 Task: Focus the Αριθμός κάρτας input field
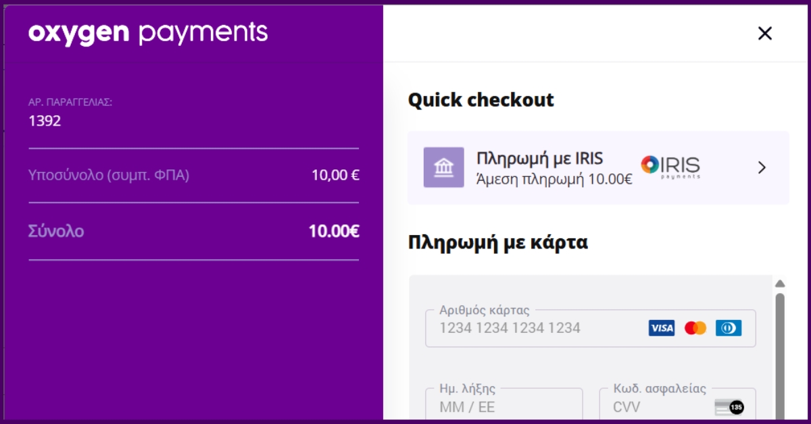pos(590,328)
